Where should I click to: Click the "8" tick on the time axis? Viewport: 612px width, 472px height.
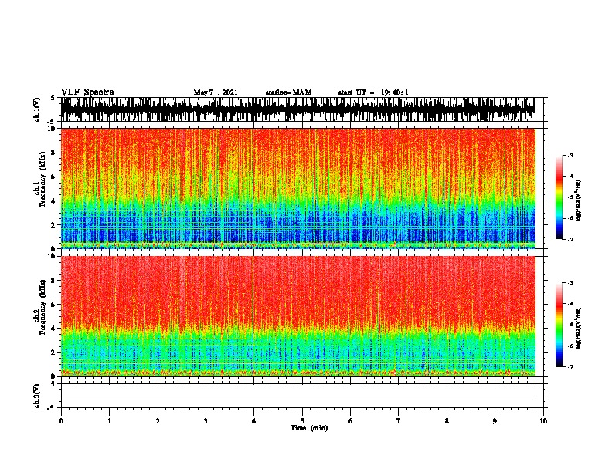447,421
